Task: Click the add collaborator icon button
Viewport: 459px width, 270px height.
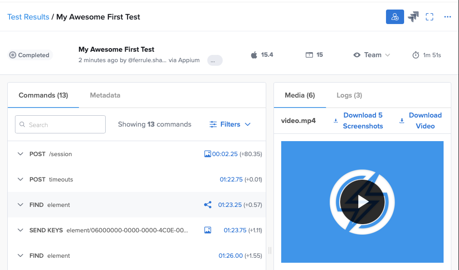Action: point(395,17)
